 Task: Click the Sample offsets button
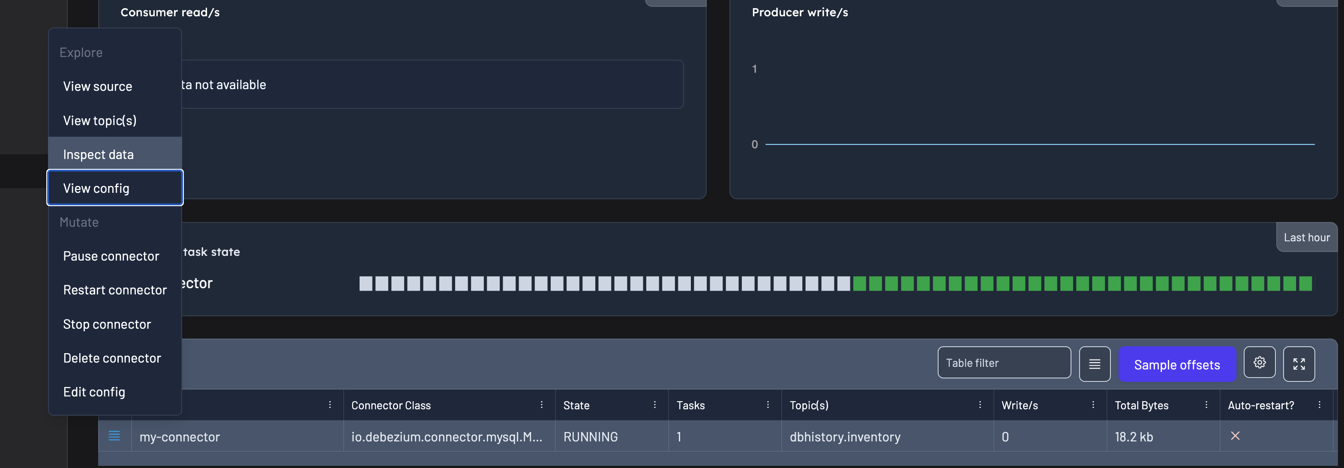(x=1176, y=364)
